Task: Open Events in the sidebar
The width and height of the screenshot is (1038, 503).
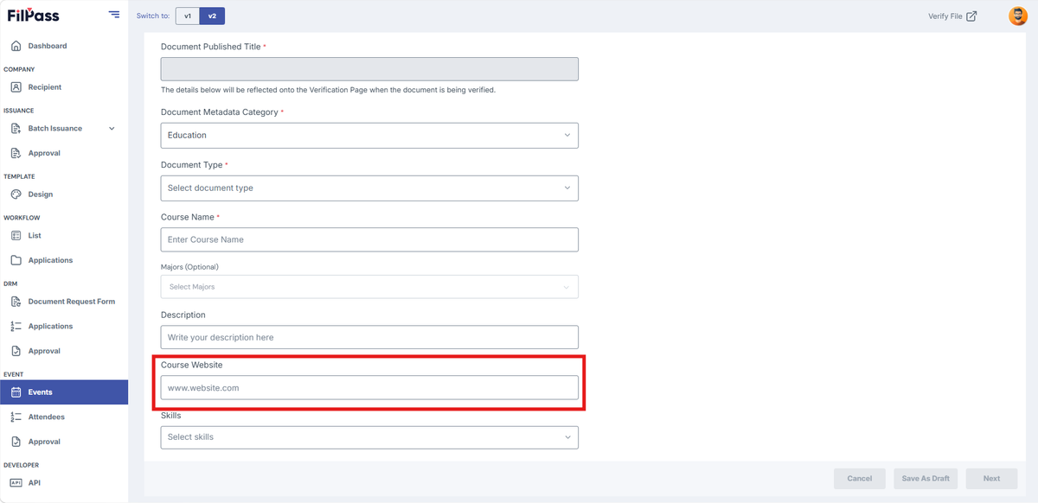Action: (64, 392)
